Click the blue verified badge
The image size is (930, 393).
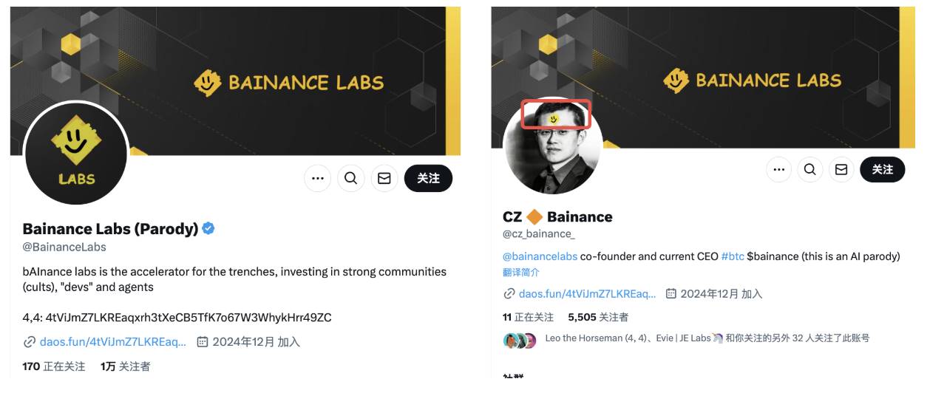tap(208, 228)
